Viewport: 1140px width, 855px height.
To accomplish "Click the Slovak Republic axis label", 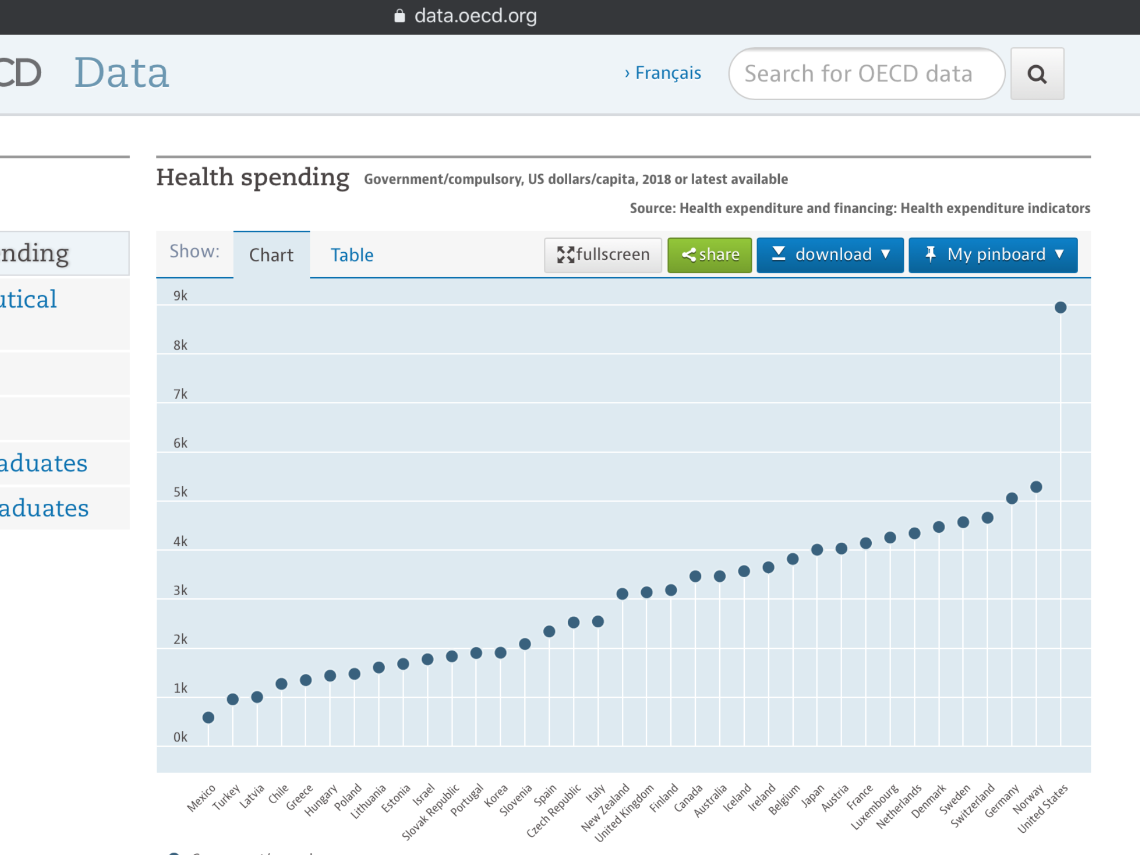I will [x=431, y=811].
